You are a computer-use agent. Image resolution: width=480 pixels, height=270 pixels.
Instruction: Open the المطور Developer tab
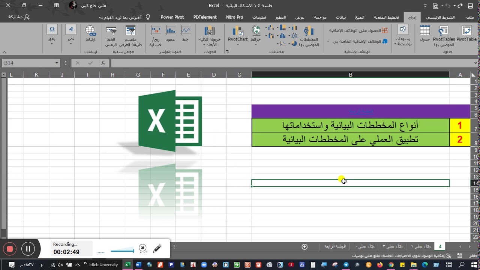[x=280, y=17]
